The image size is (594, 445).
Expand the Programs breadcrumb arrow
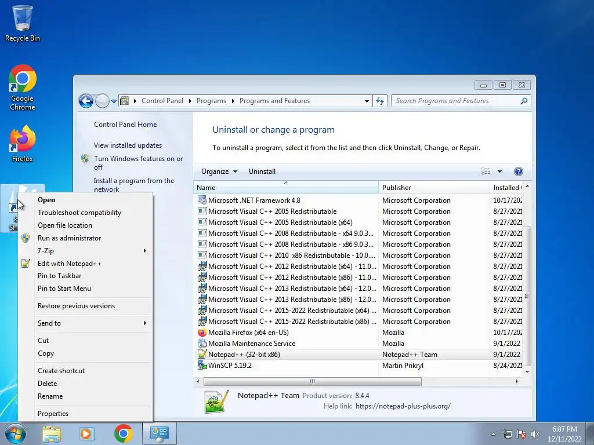pos(233,101)
